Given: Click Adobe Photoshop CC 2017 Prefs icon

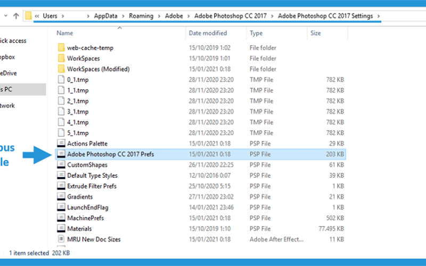Looking at the screenshot, I should click(61, 154).
